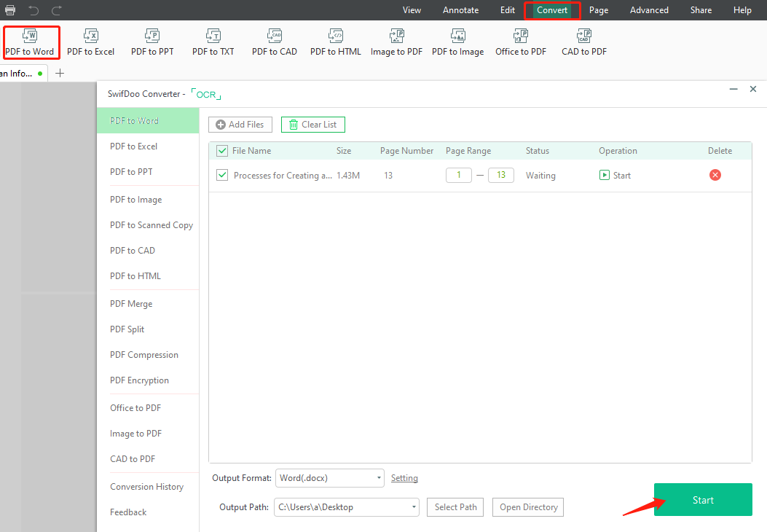Undo the last action with the undo arrow
The height and width of the screenshot is (532, 767).
34,9
